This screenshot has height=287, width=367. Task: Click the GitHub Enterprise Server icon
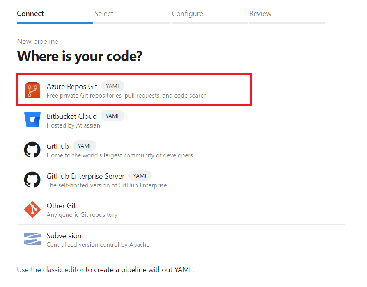32,180
